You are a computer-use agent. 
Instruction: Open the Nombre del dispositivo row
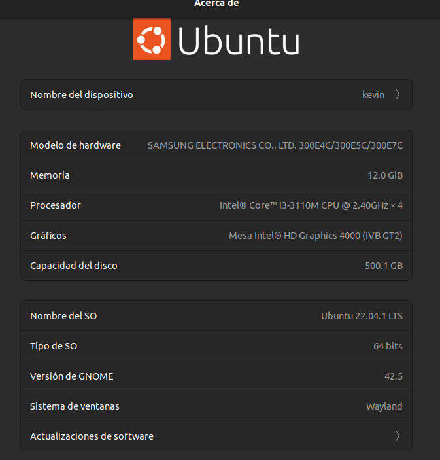pos(216,95)
